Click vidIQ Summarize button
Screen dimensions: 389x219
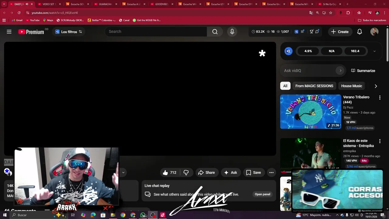(x=363, y=71)
